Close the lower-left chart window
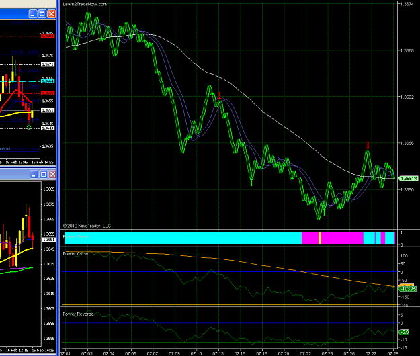Viewport: 420px width, 356px height. click(52, 175)
